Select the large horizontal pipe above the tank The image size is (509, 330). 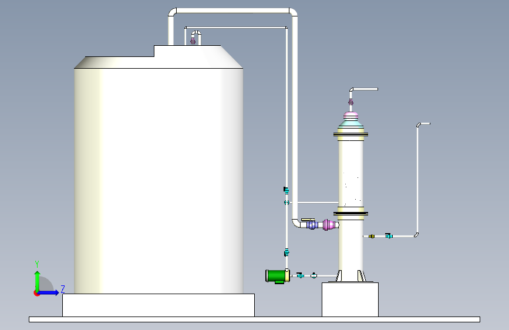pos(232,11)
